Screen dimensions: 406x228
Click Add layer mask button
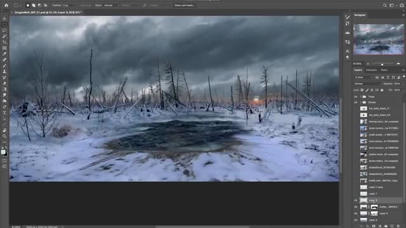point(374,226)
